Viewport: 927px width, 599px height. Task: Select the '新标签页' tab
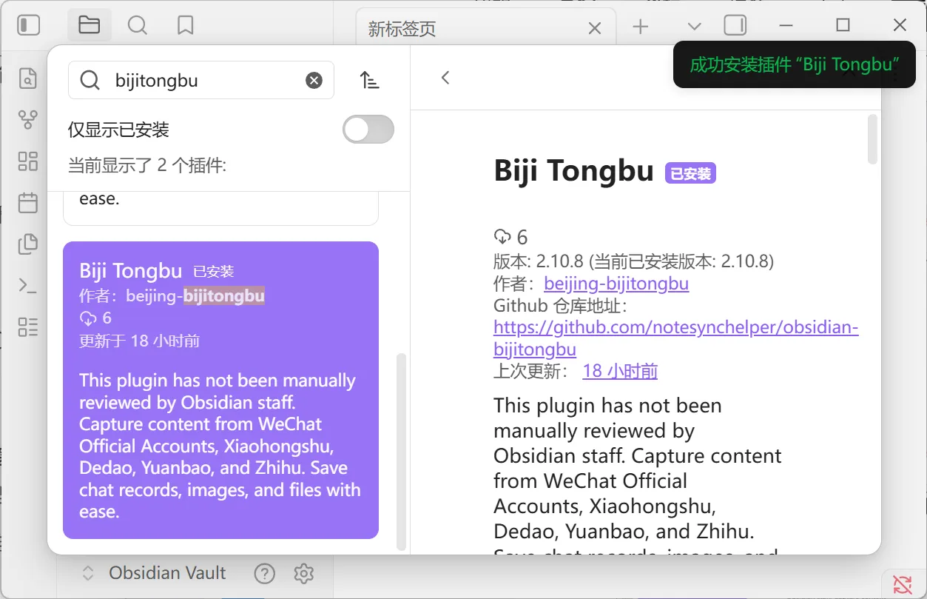click(x=485, y=28)
